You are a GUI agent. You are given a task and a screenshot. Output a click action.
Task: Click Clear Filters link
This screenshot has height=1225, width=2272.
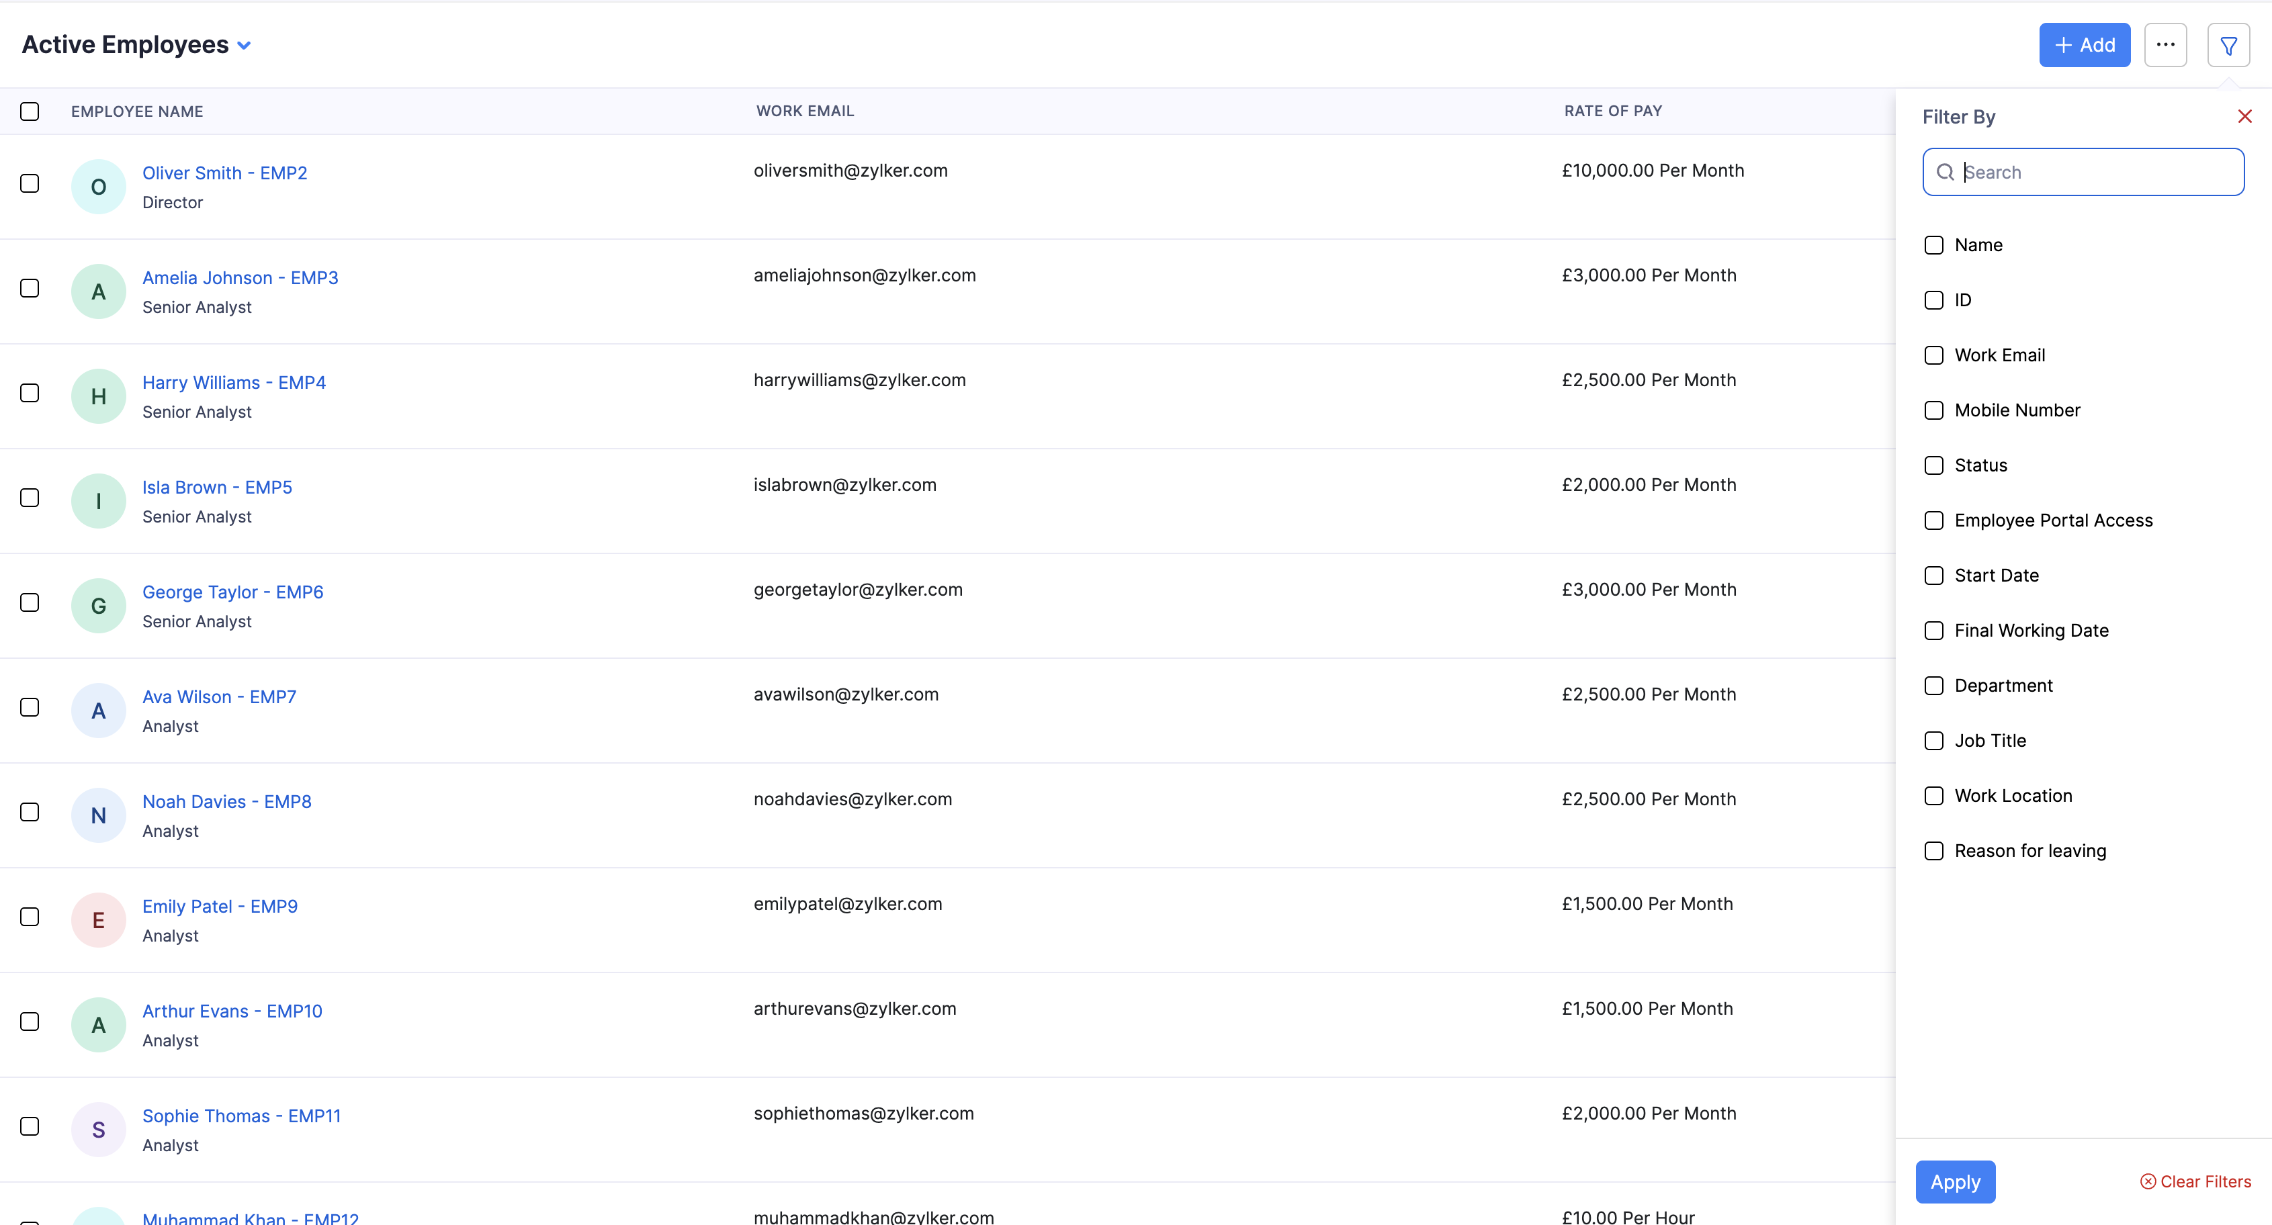[x=2195, y=1182]
